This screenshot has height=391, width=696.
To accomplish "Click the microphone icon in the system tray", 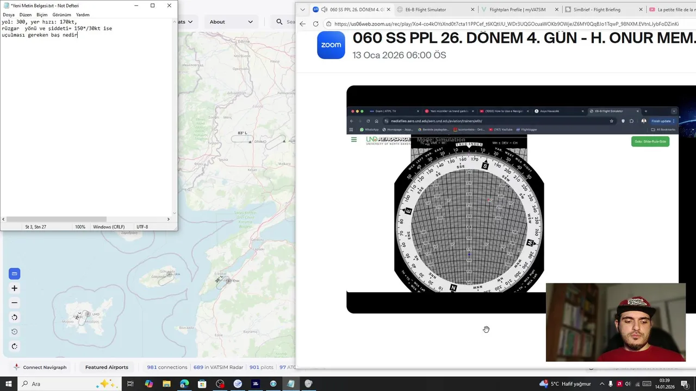I will tap(611, 384).
